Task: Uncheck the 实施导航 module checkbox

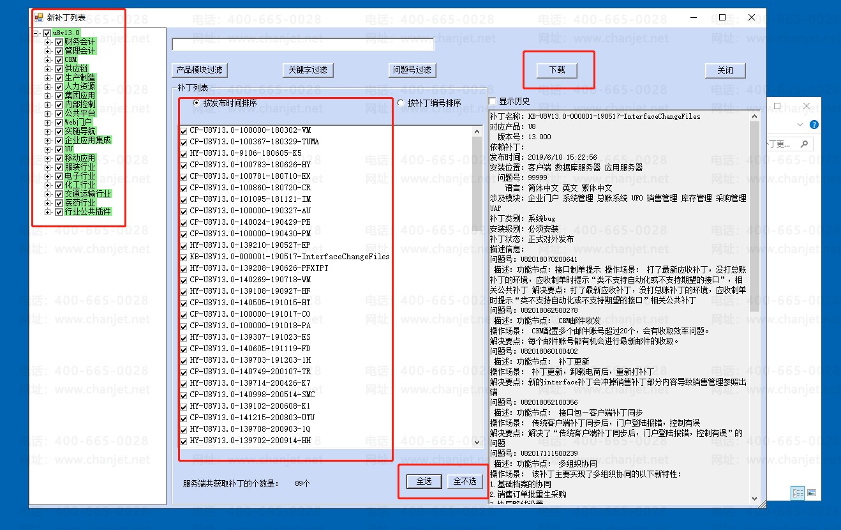Action: [59, 132]
